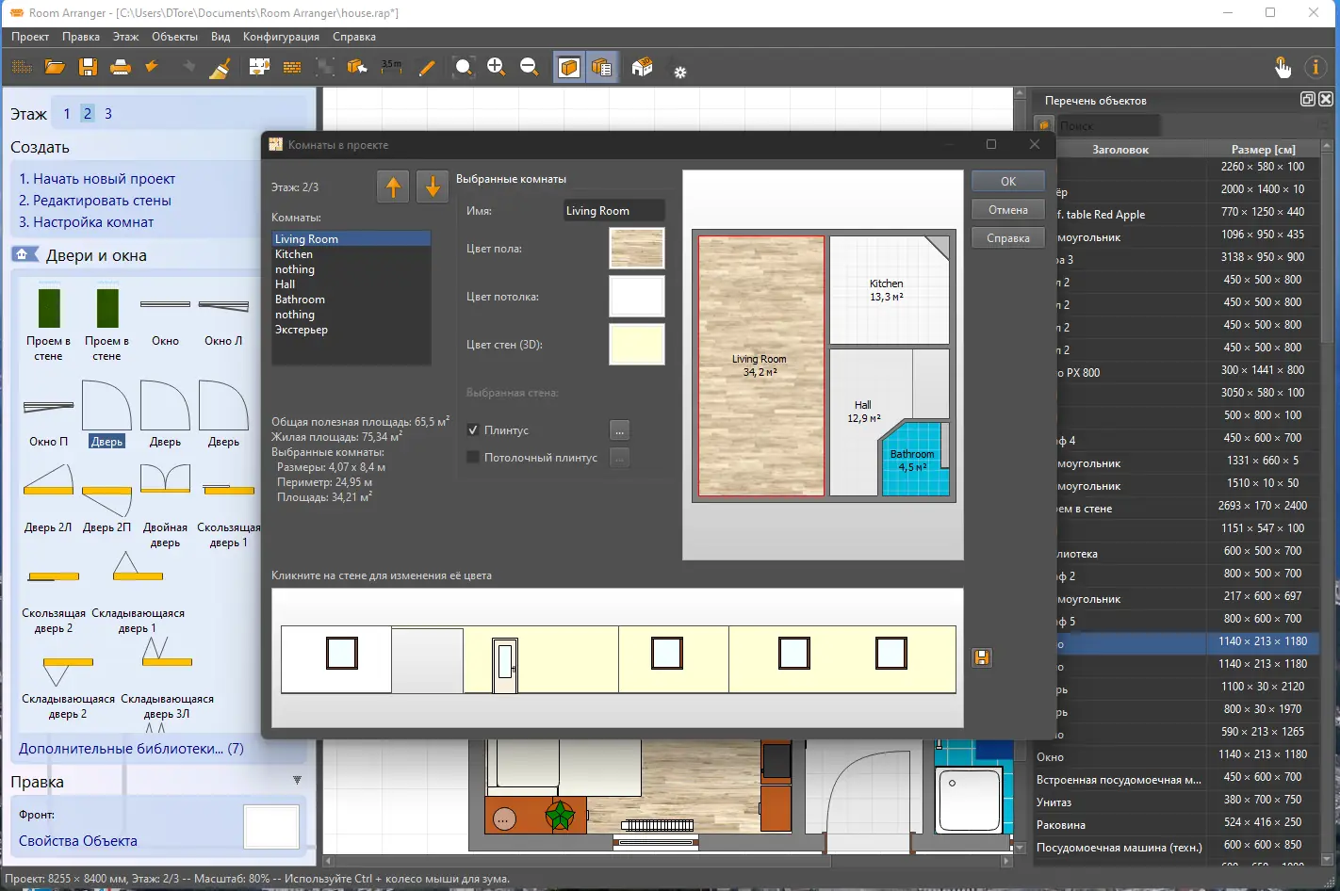Viewport: 1340px width, 891px height.
Task: Move the selected room down with the arrow
Action: click(433, 186)
